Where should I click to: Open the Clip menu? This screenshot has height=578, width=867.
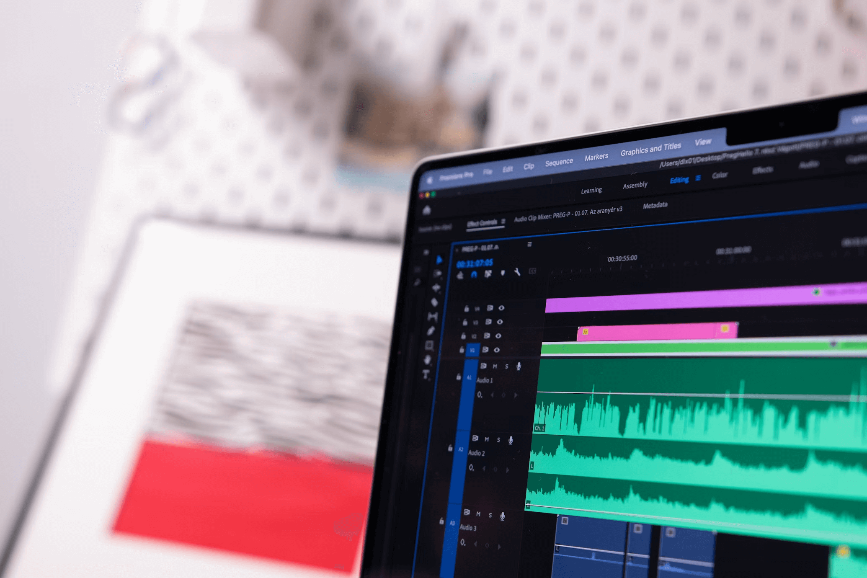tap(529, 166)
